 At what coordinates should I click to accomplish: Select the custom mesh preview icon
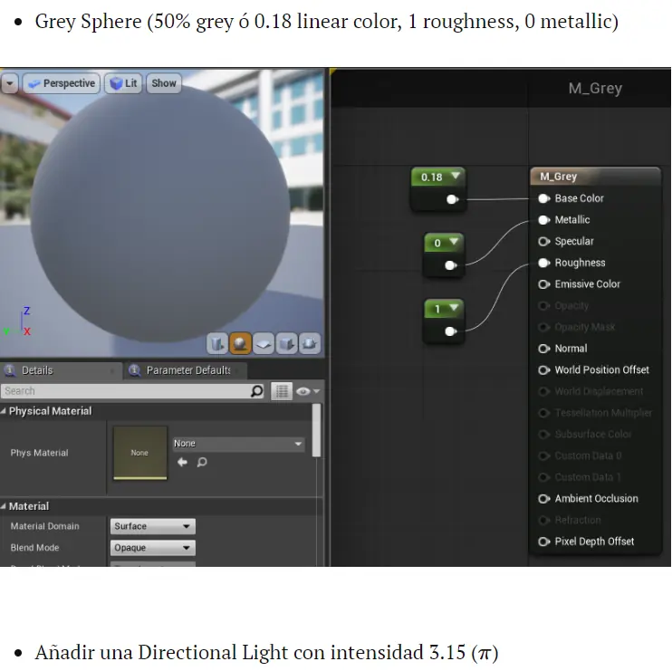310,343
